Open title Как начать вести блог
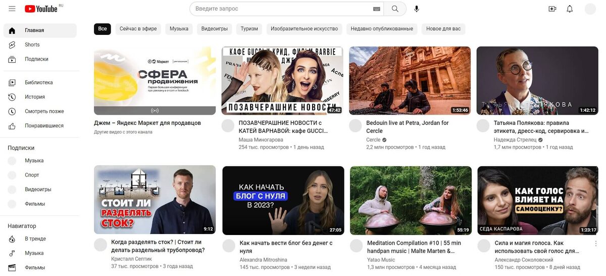606x276 pixels. point(286,247)
